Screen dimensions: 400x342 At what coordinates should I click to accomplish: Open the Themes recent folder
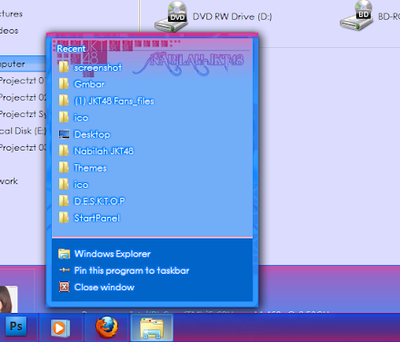point(152,168)
